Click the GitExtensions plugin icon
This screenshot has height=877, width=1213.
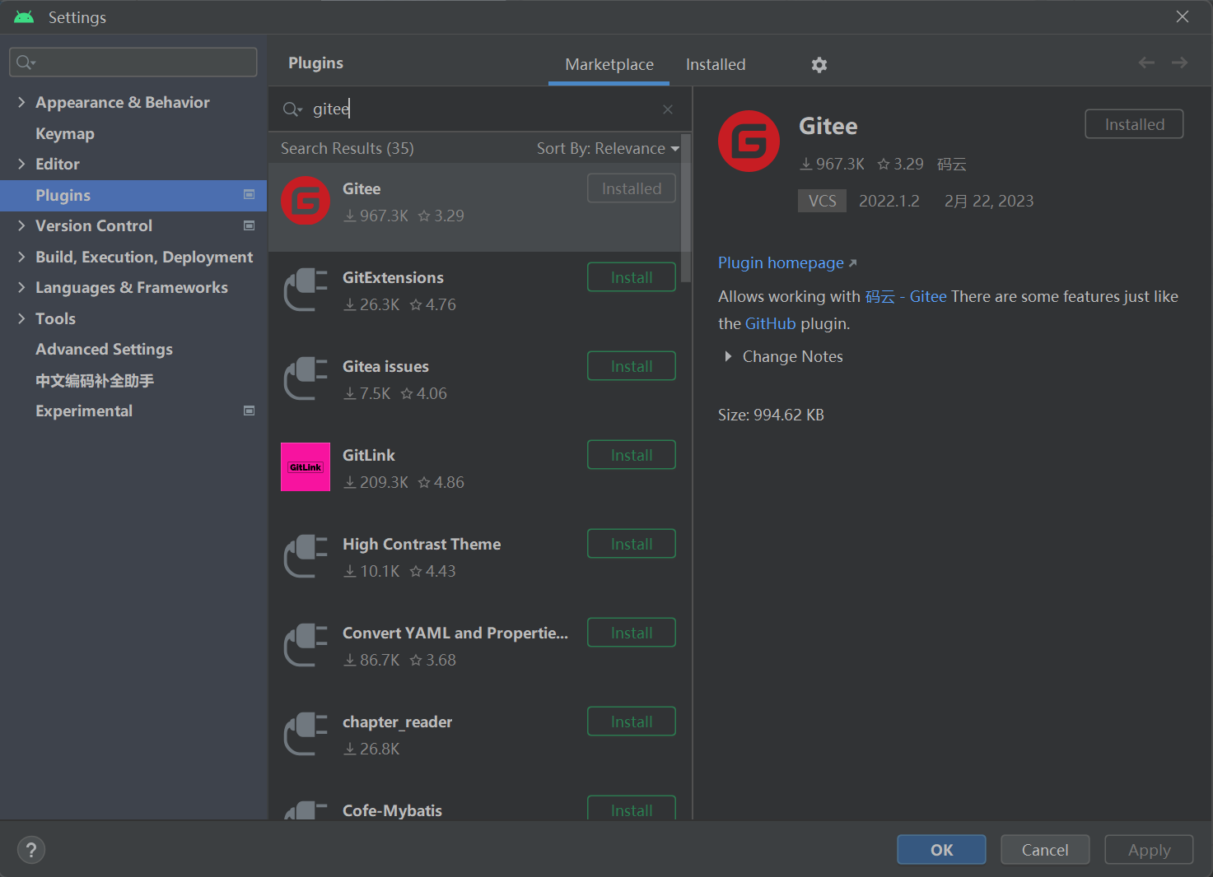tap(306, 290)
